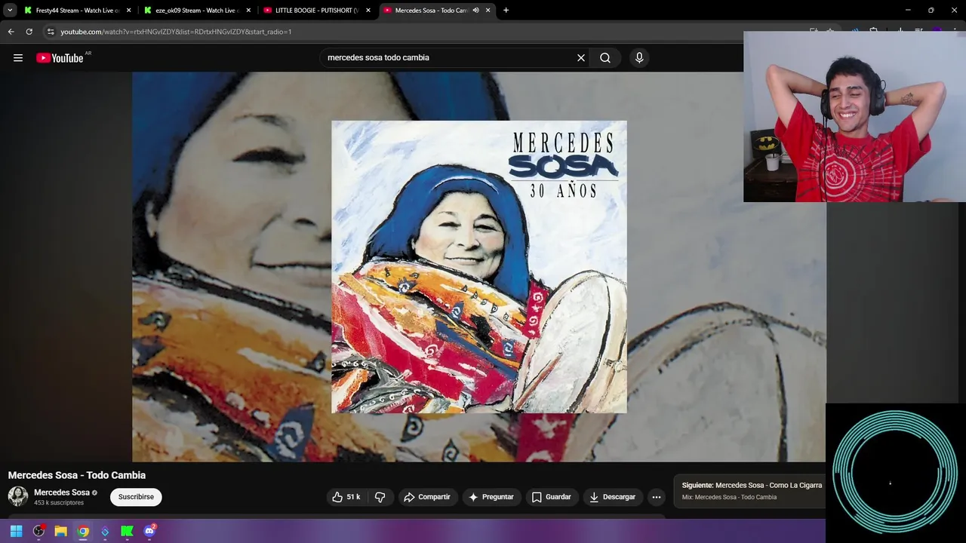This screenshot has width=966, height=543.
Task: Open the YouTube hamburger guide menu
Action: pyautogui.click(x=18, y=58)
